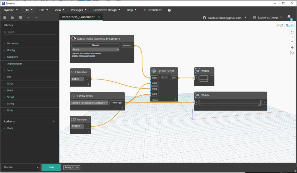Open the info alert icon beside Extensions
Image resolution: width=297 pixels, height=173 pixels.
(169, 10)
